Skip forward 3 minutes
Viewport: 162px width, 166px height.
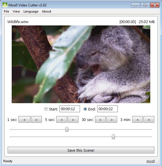149,120
